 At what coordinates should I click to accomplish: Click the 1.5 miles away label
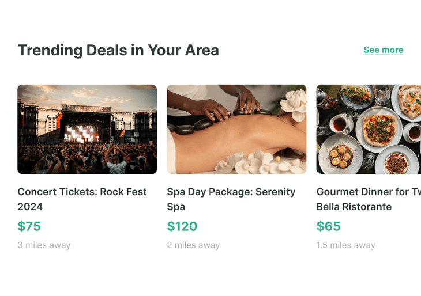[345, 245]
